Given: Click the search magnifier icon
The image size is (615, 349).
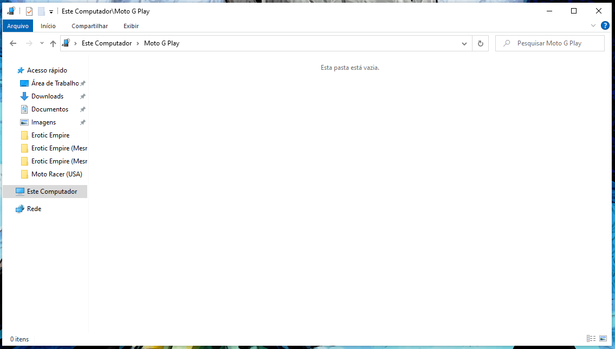Looking at the screenshot, I should pos(507,43).
